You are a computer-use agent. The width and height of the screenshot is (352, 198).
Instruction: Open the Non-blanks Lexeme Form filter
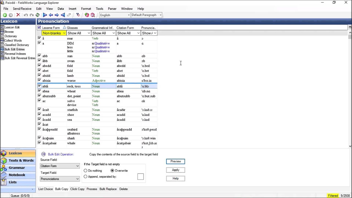click(x=54, y=33)
